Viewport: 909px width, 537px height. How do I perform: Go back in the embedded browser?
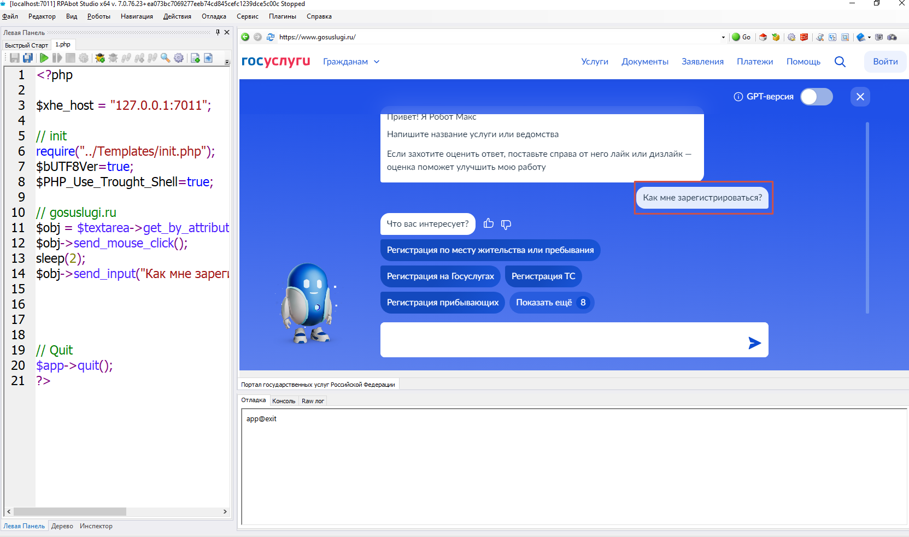point(245,37)
